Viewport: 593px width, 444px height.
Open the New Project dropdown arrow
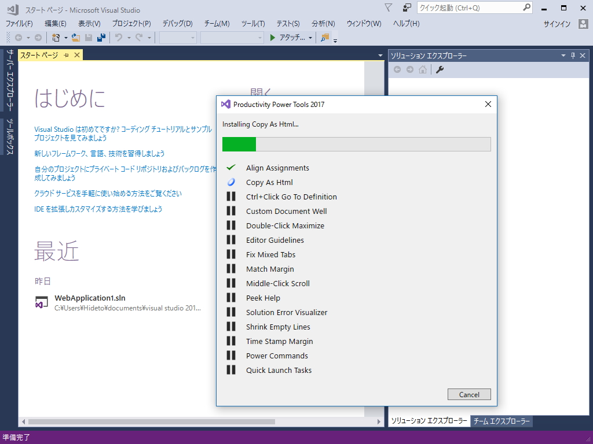click(66, 38)
